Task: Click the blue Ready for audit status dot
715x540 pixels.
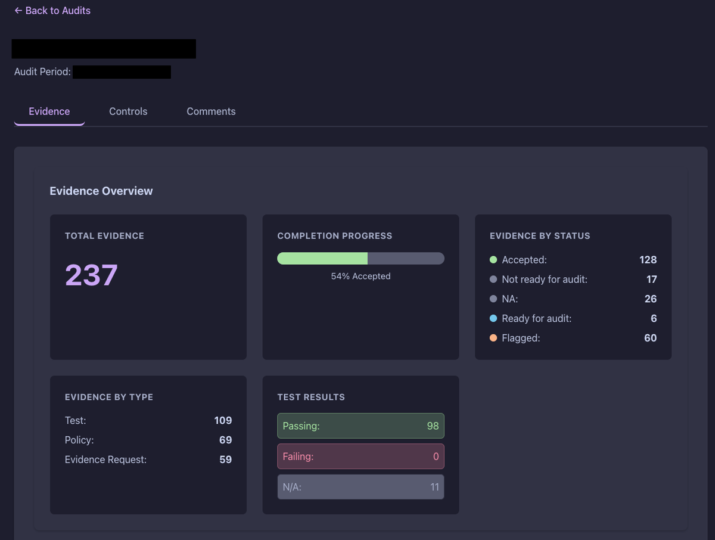Action: pyautogui.click(x=493, y=318)
